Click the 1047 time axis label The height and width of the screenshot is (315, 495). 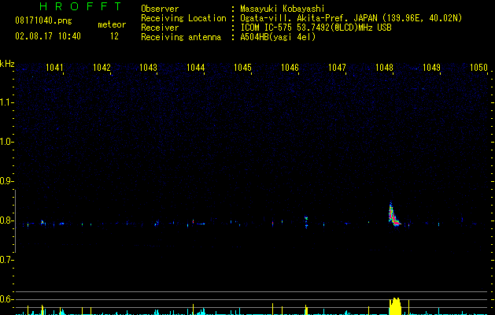[x=337, y=68]
